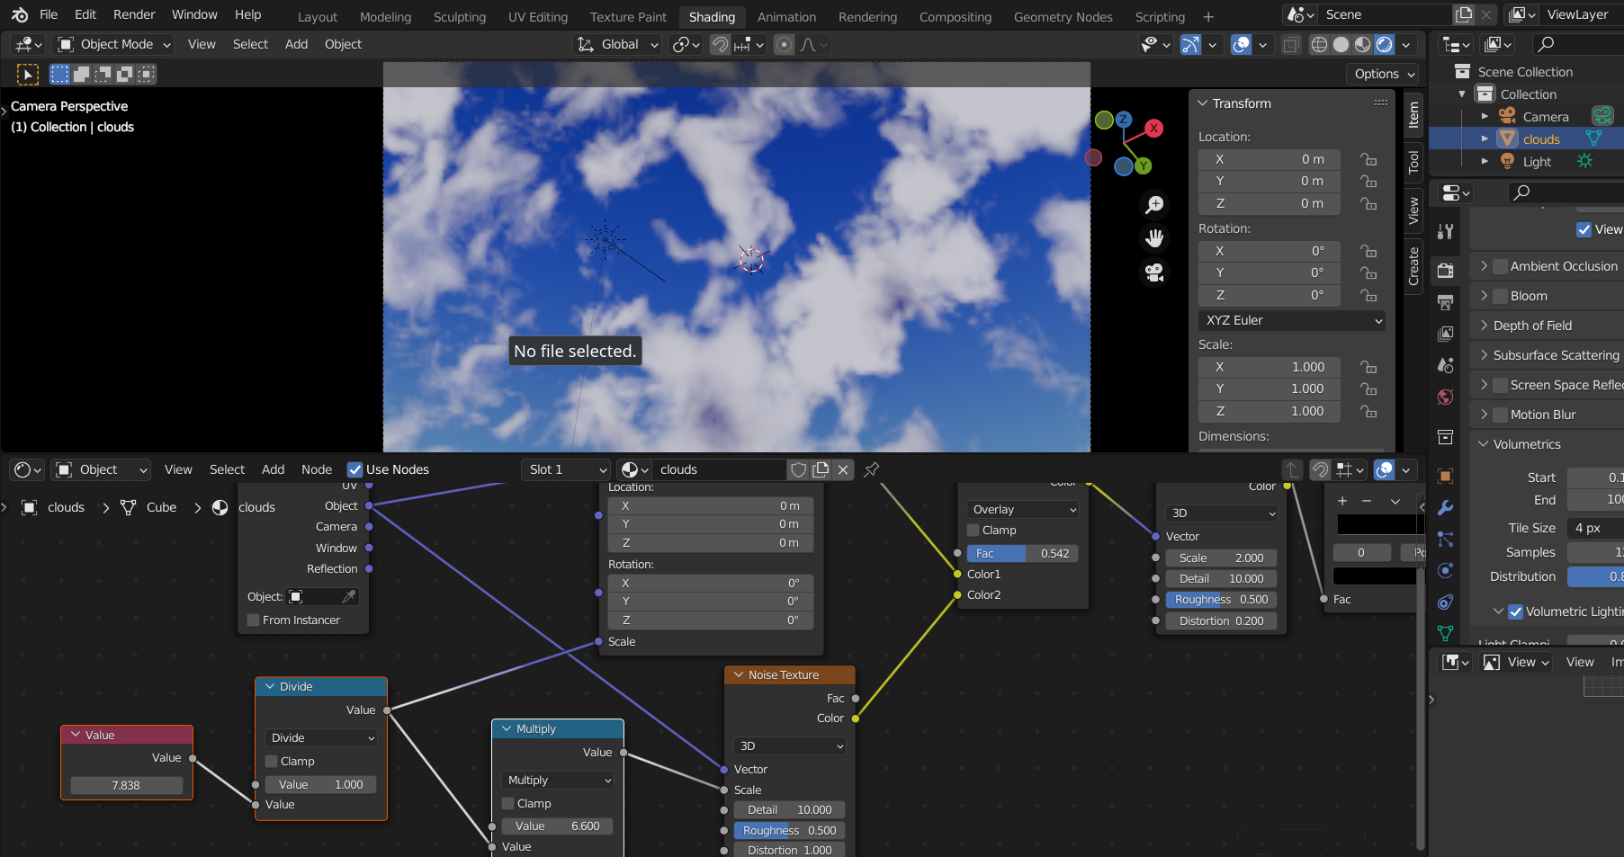The image size is (1624, 857).
Task: Click the object eyedropper in Texture Coordinate node
Action: 349,596
